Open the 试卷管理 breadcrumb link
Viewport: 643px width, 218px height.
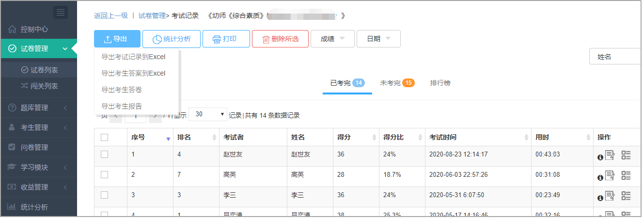click(x=152, y=16)
